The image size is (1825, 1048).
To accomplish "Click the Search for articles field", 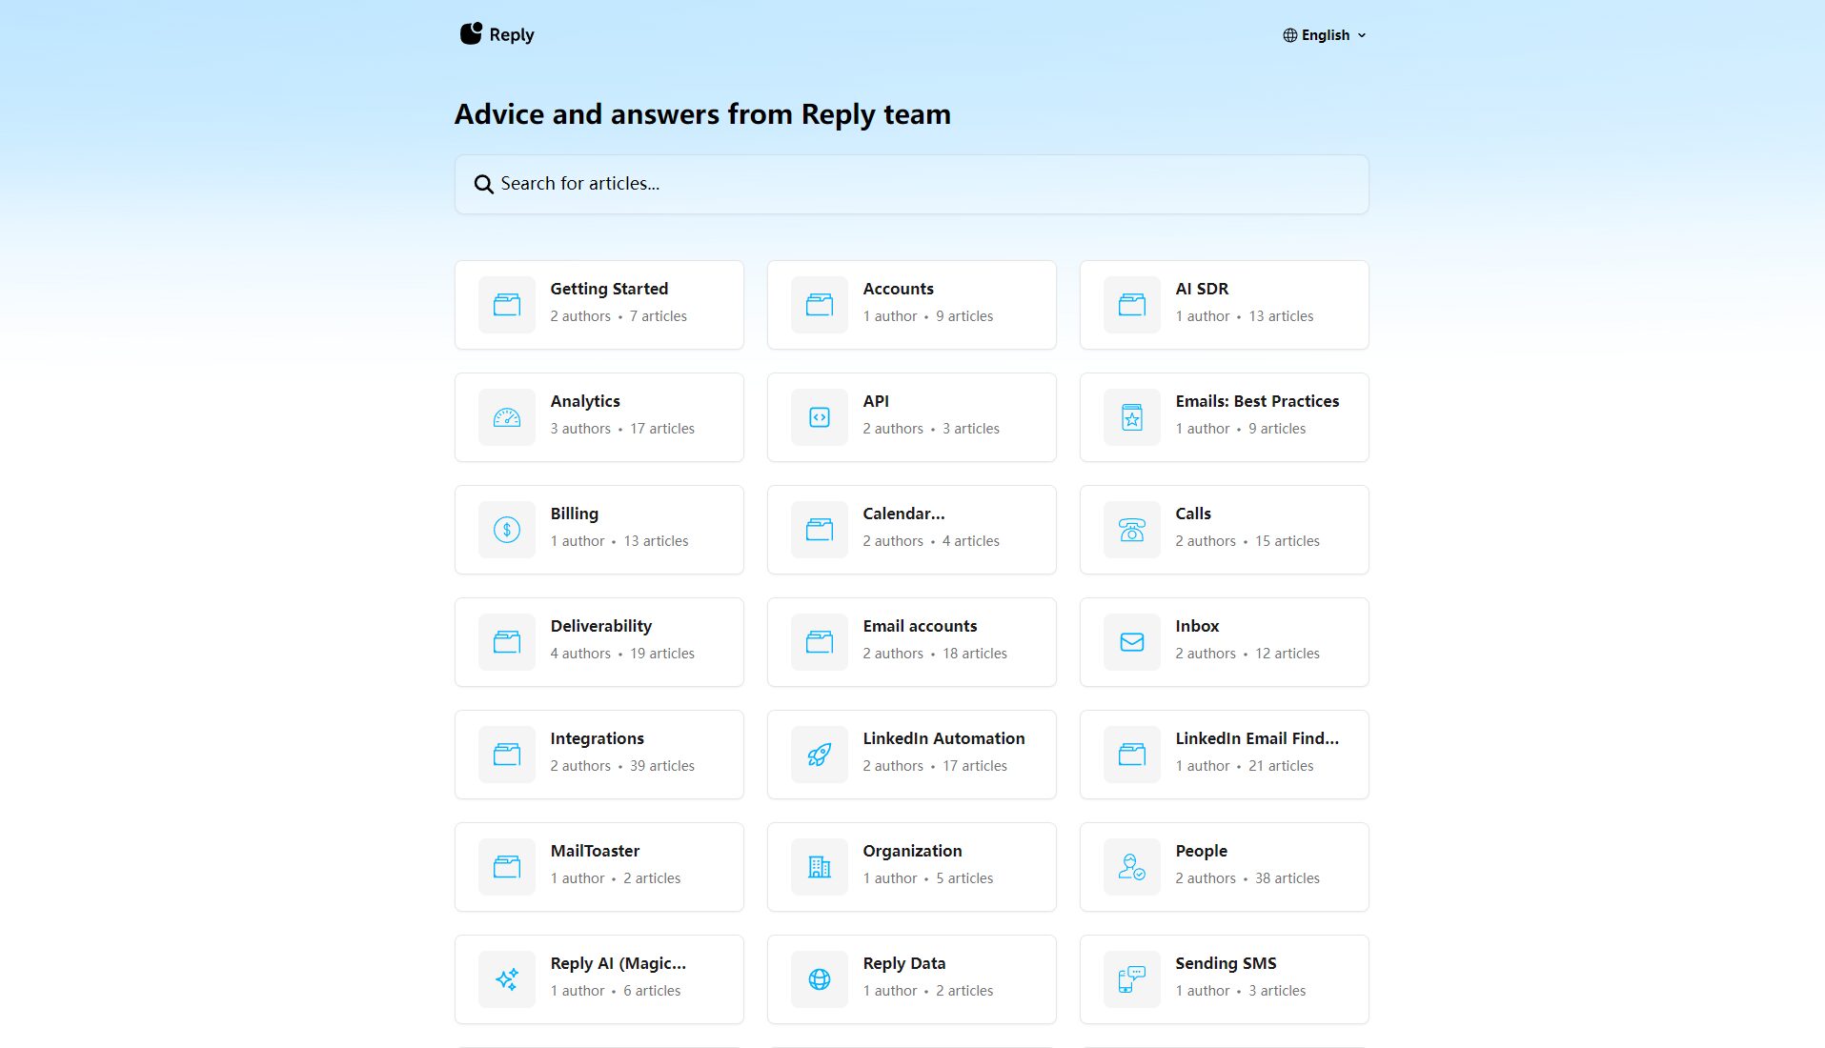I will click(911, 184).
